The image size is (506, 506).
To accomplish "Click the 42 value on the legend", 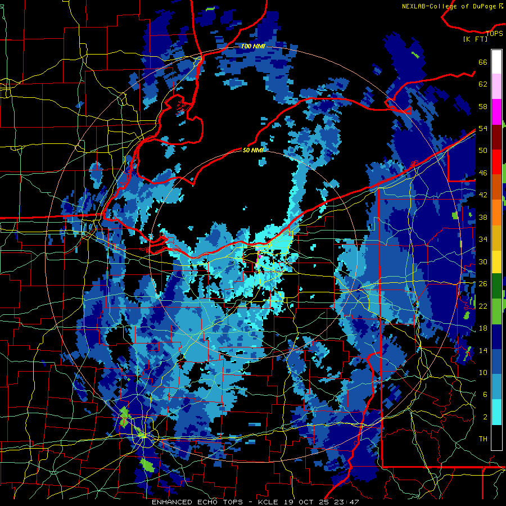I will [x=483, y=195].
